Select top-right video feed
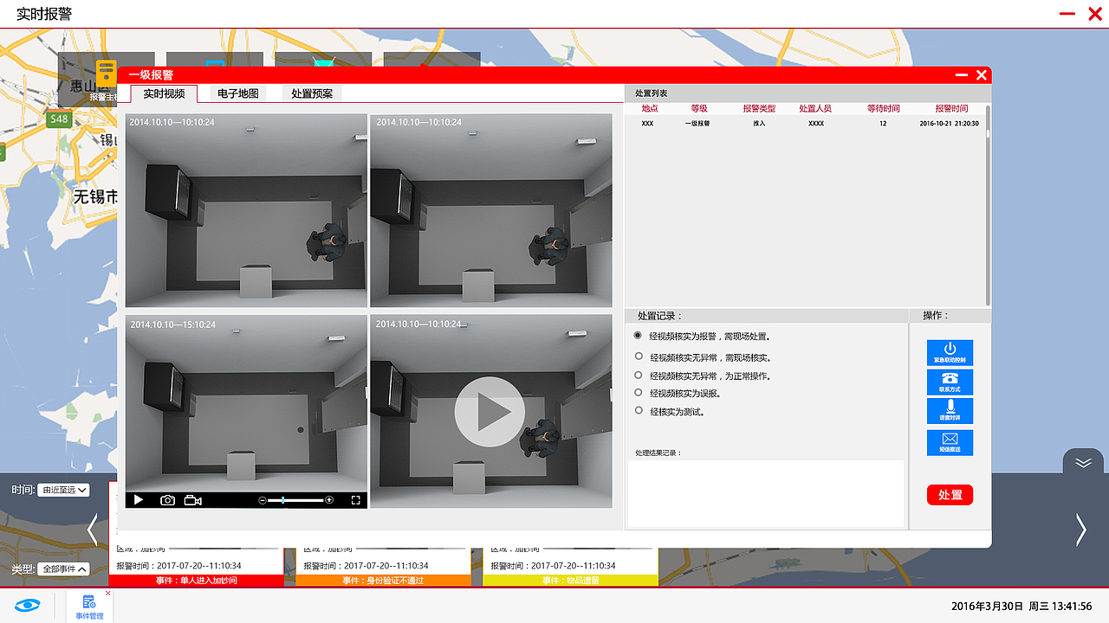Viewport: 1109px width, 623px height. [x=491, y=210]
